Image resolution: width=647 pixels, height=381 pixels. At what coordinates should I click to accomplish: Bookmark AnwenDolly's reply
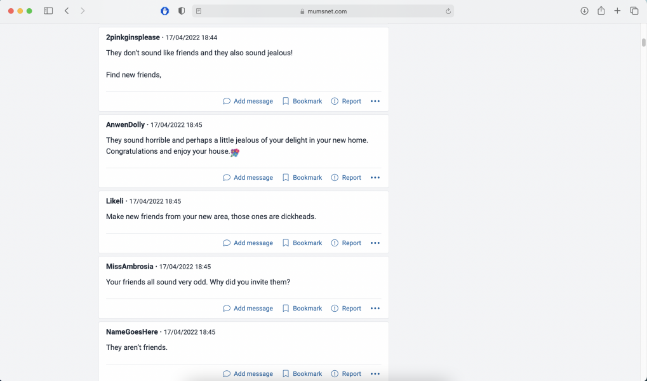click(x=302, y=178)
